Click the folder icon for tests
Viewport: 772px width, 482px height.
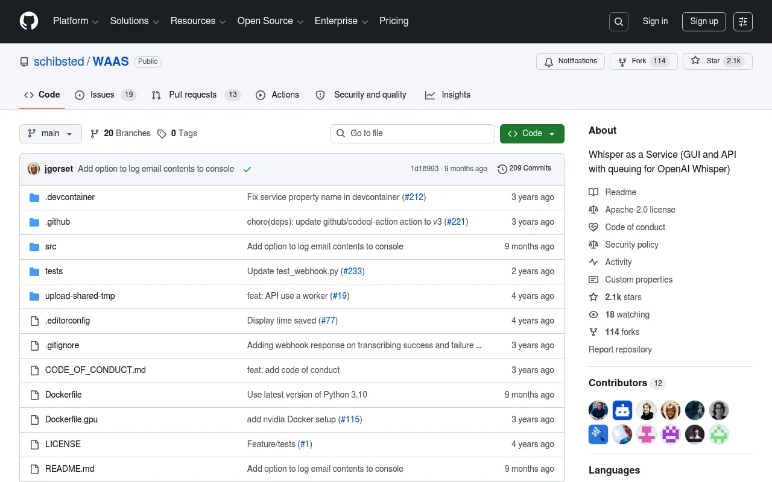34,271
